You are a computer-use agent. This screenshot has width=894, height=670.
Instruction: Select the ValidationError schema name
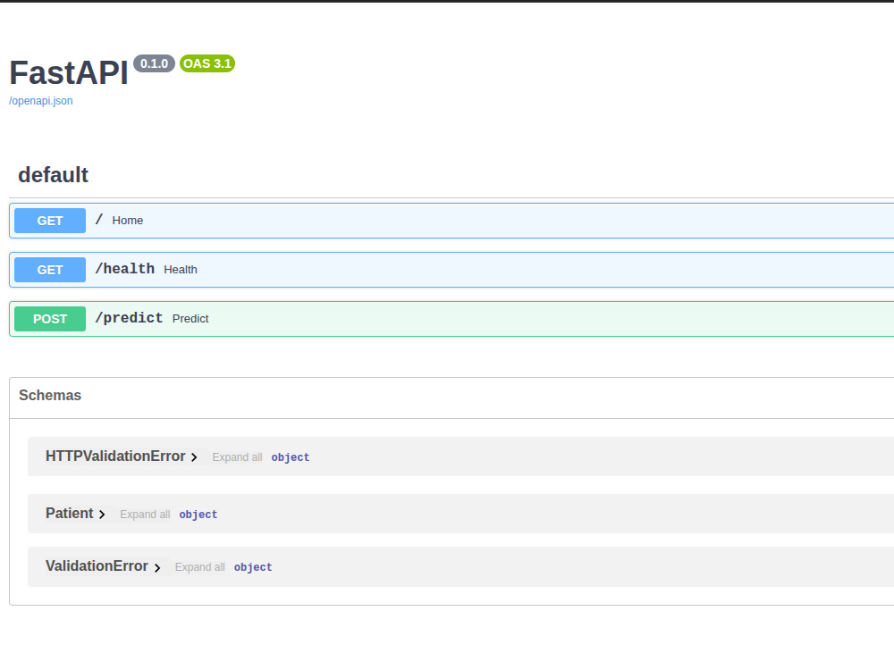pyautogui.click(x=97, y=565)
